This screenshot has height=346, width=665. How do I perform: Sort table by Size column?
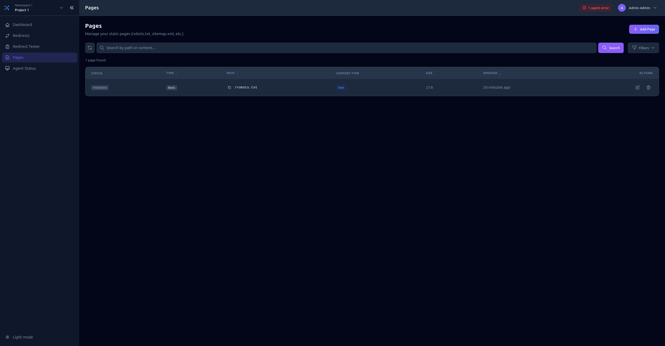tap(430, 73)
